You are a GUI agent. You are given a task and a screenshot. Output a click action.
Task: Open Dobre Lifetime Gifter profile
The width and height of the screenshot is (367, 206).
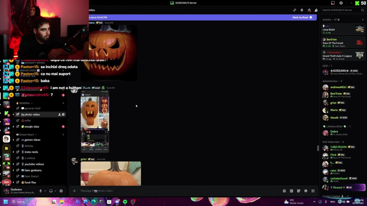point(343,133)
